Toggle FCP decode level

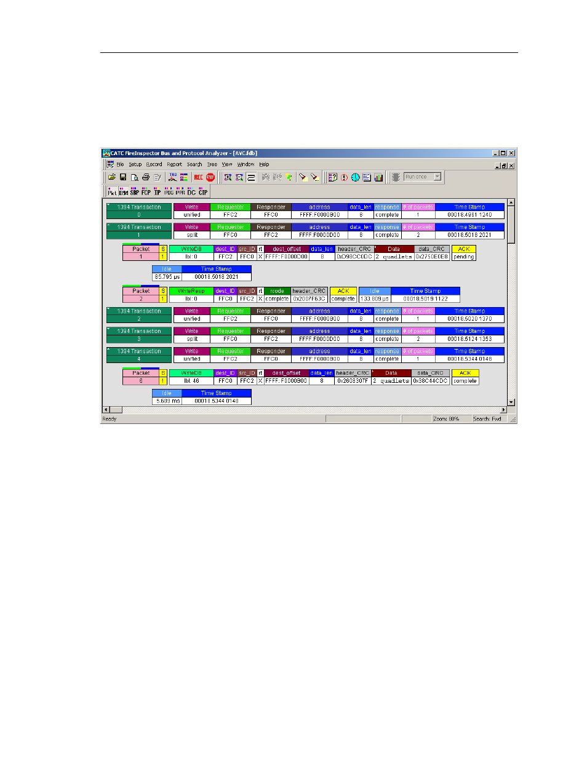[x=146, y=192]
